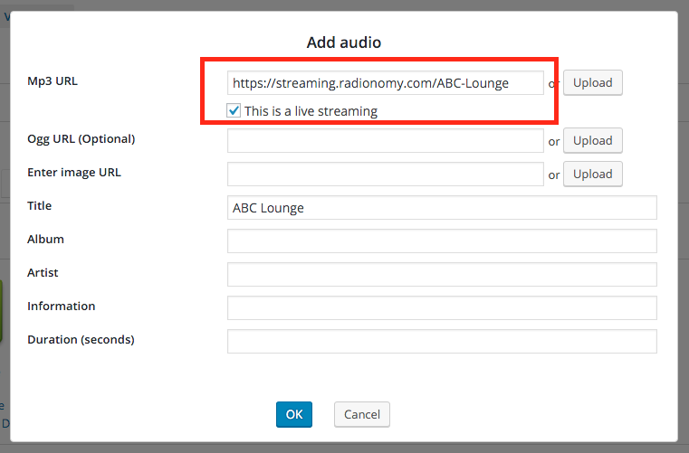Uncheck the live streaming checkbox
This screenshot has height=453, width=689.
234,111
